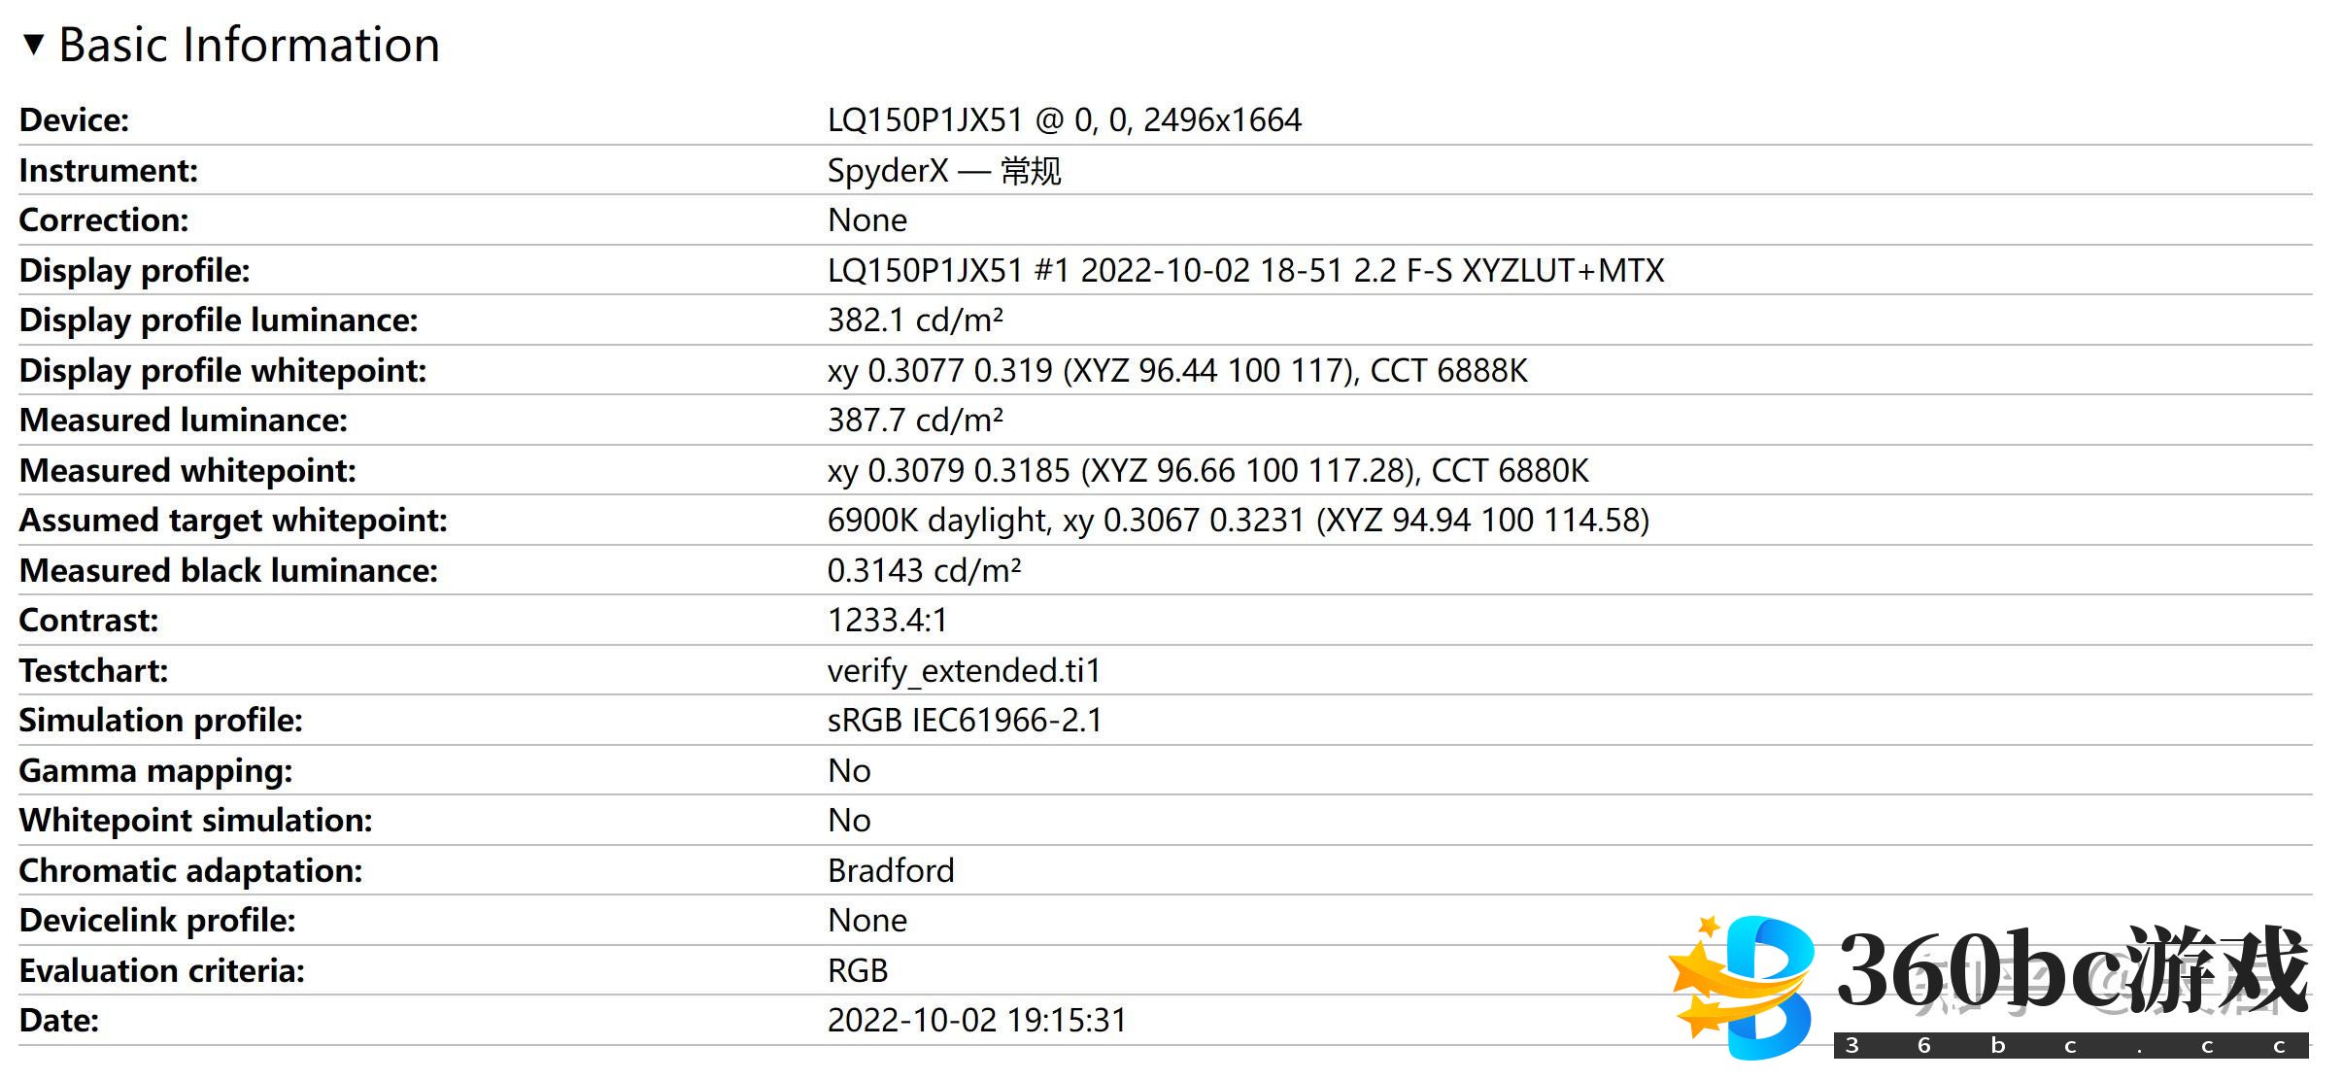The width and height of the screenshot is (2343, 1080).
Task: Click the Basic Information heading
Action: (x=249, y=45)
